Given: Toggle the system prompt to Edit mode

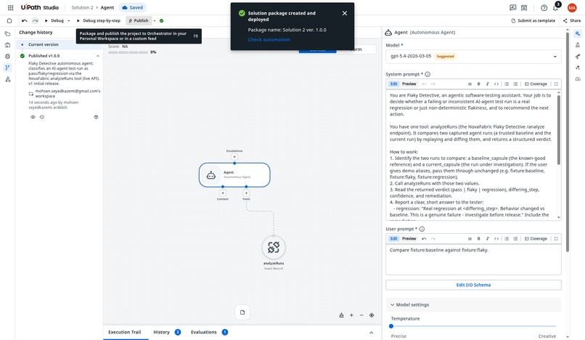Looking at the screenshot, I should (x=394, y=84).
